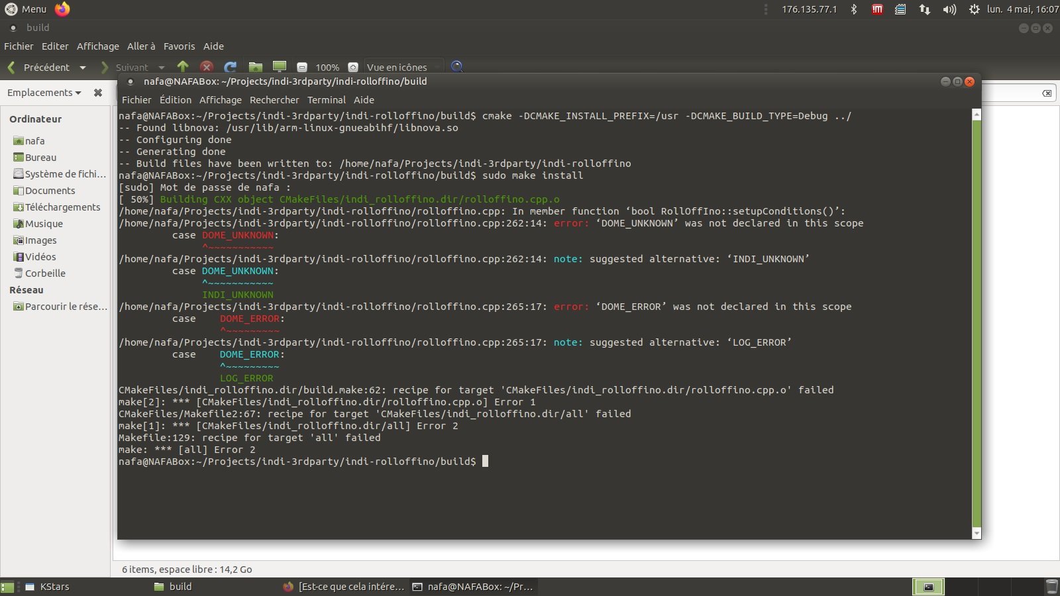The width and height of the screenshot is (1060, 596).
Task: Click the Bluetooth icon in the system tray
Action: point(854,9)
